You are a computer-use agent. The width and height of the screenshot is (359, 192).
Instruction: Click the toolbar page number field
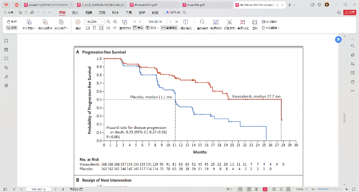point(155,21)
